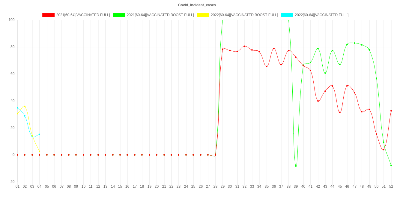The image size is (394, 197).
Task: Select the green data point at week 43
Action: click(325, 73)
